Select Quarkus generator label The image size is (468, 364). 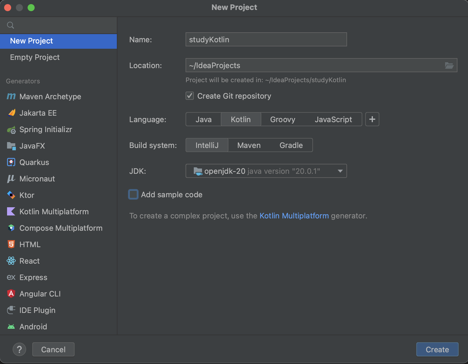tap(34, 162)
